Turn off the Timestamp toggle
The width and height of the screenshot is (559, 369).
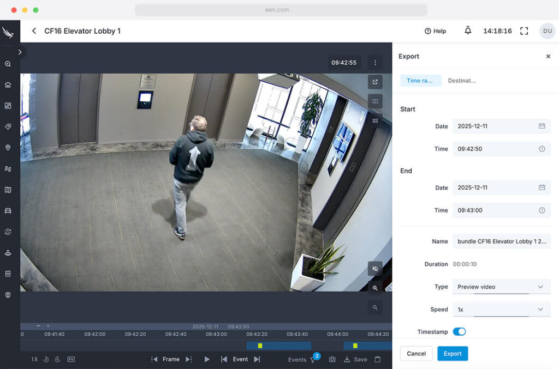[459, 331]
